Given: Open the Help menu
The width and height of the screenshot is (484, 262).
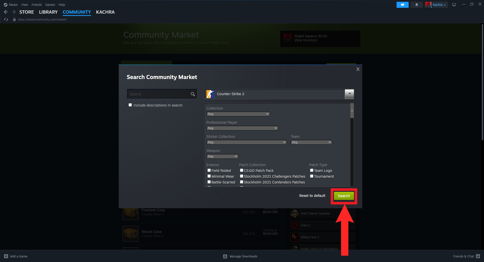Looking at the screenshot, I should (62, 5).
